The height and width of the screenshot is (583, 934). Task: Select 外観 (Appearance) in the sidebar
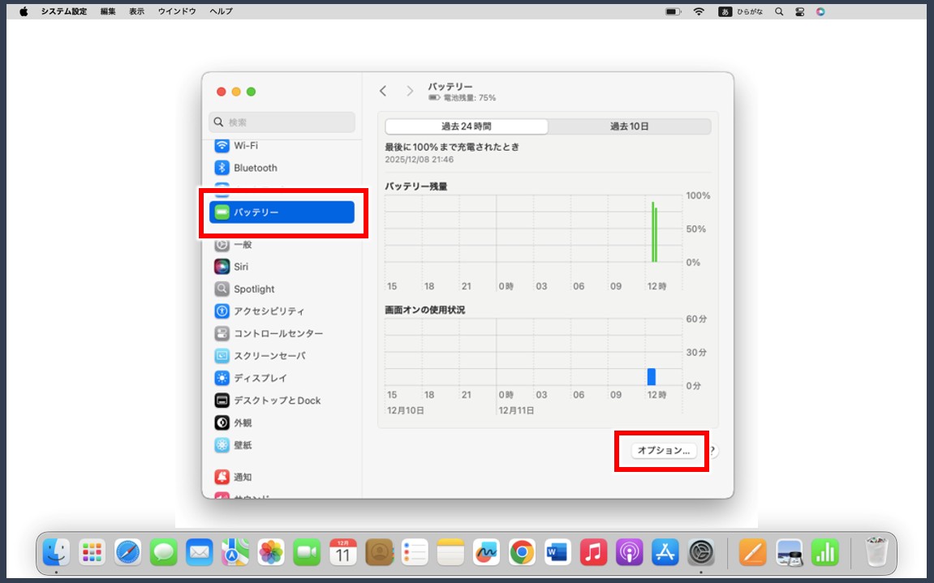point(243,422)
